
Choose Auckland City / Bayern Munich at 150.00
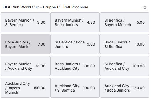(x=25, y=88)
